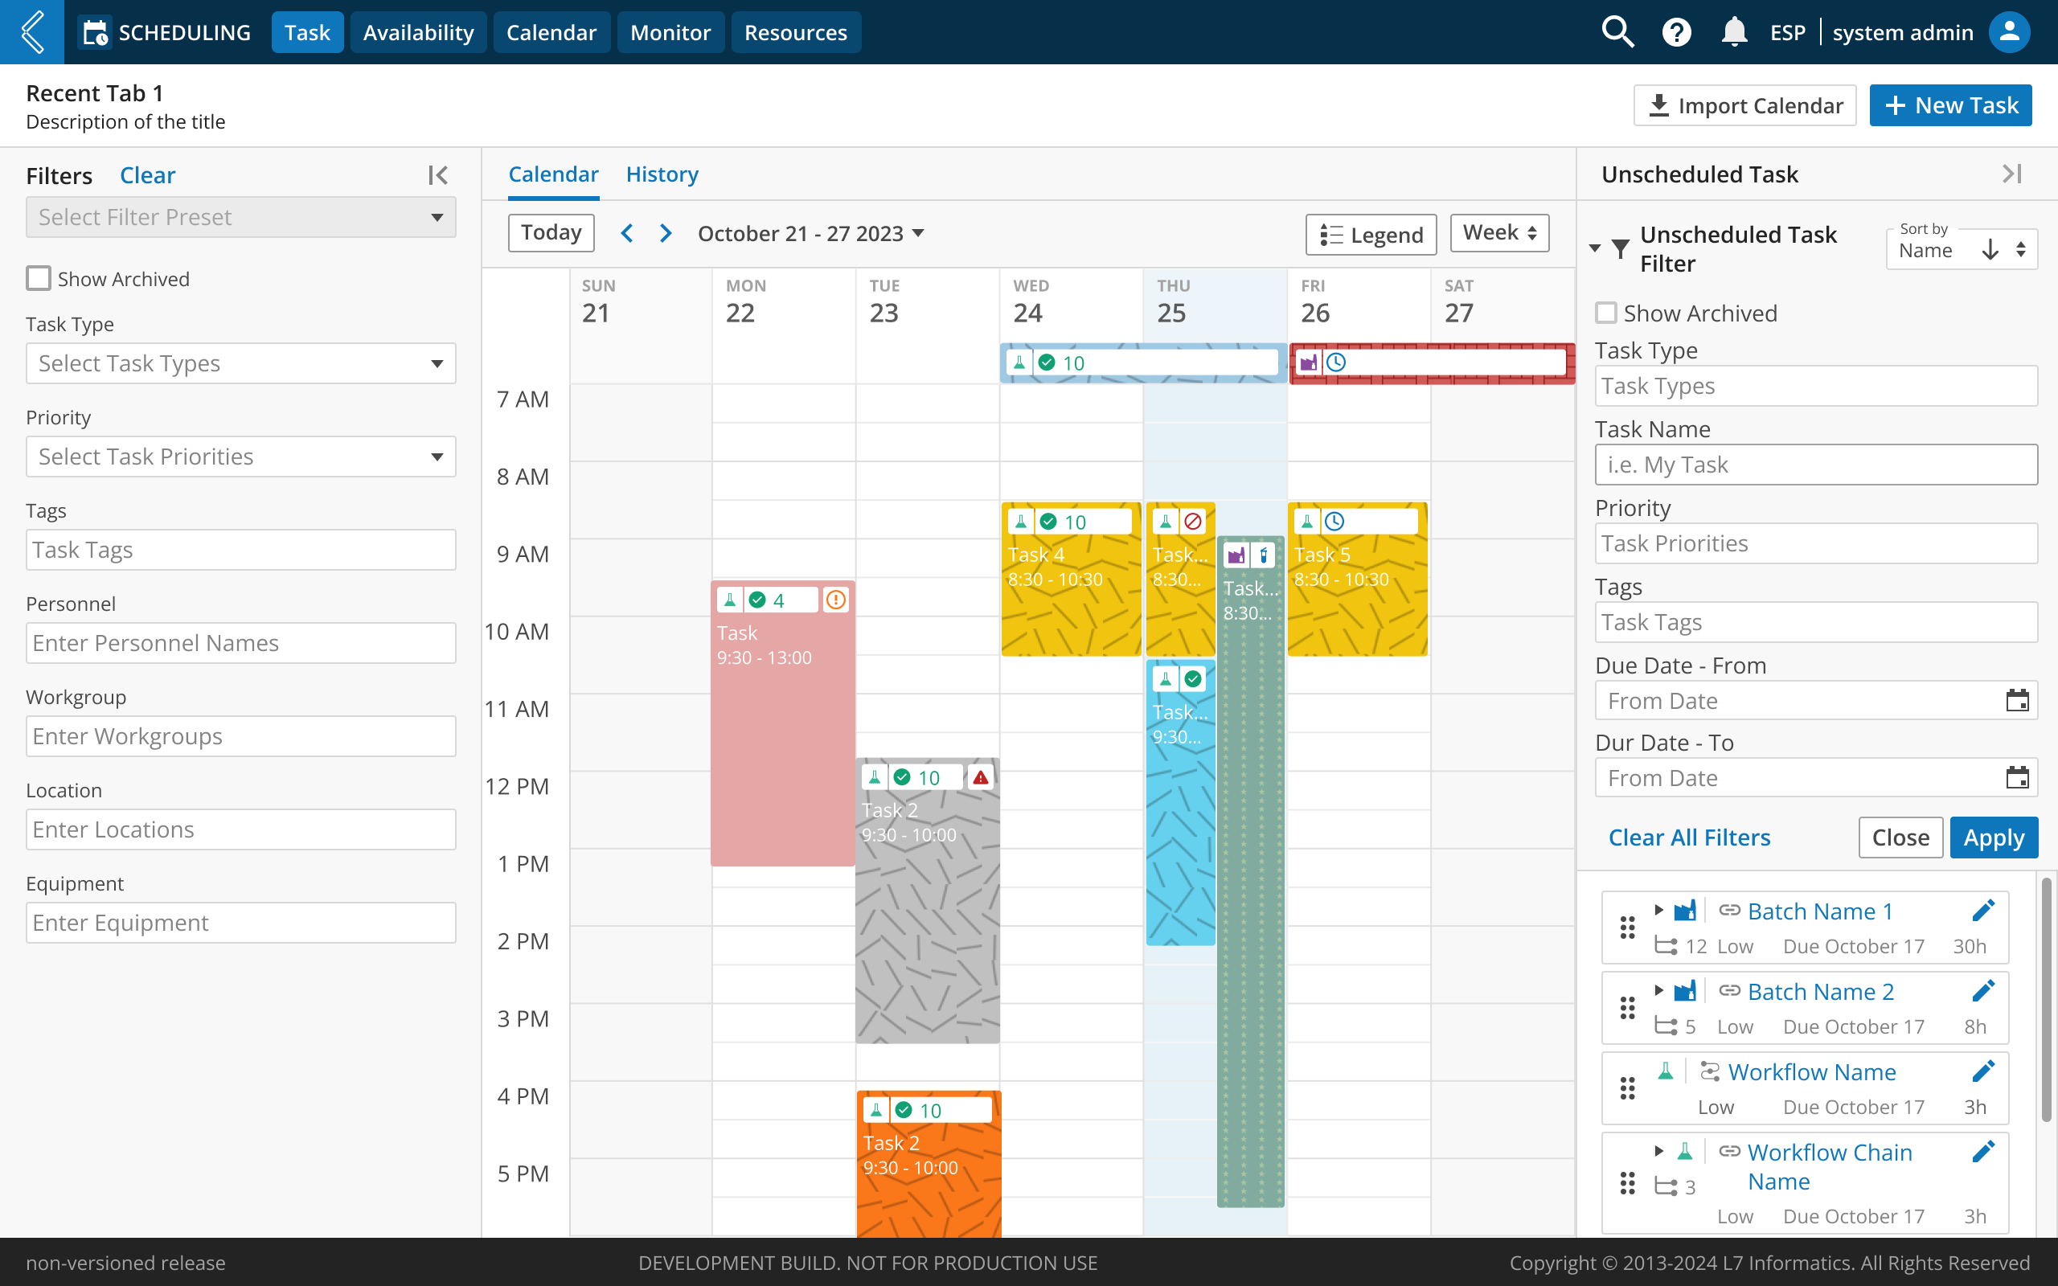Screen dimensions: 2058x1286
Task: Toggle sort direction arrow next to Name
Action: pos(1989,250)
